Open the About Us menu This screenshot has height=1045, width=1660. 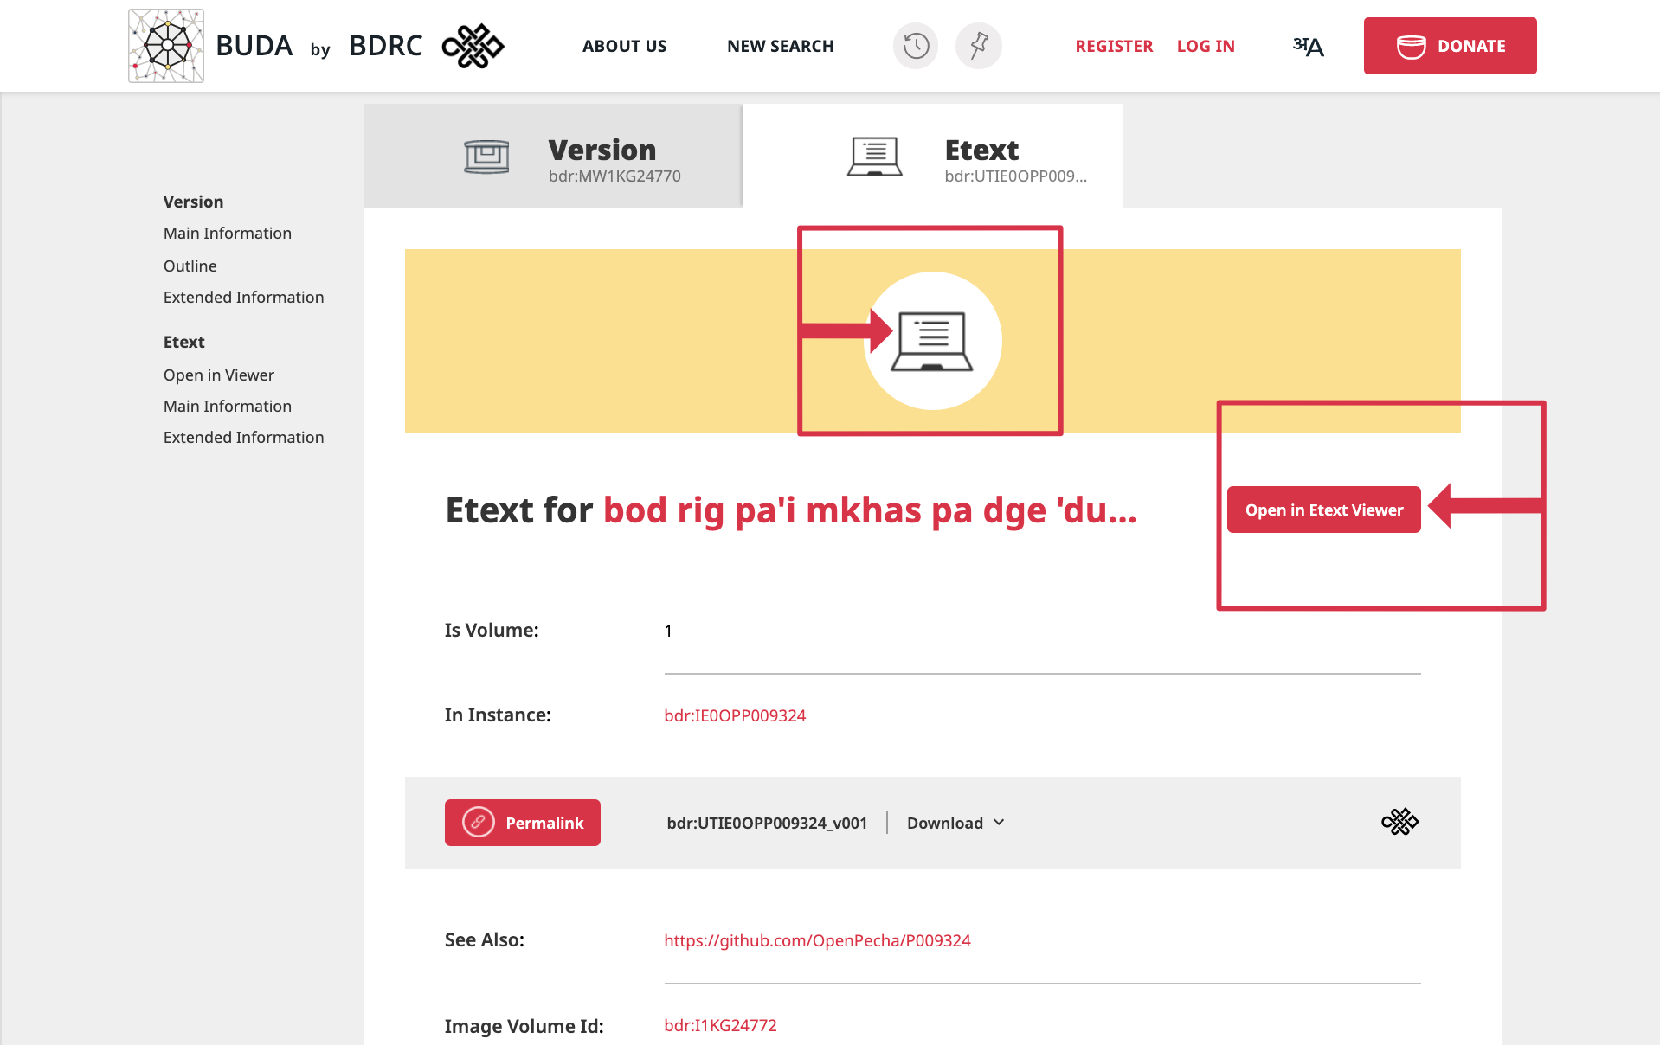pyautogui.click(x=624, y=46)
